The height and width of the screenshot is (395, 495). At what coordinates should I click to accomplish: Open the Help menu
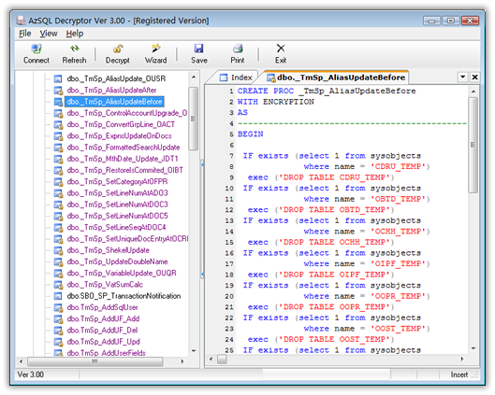pos(75,34)
